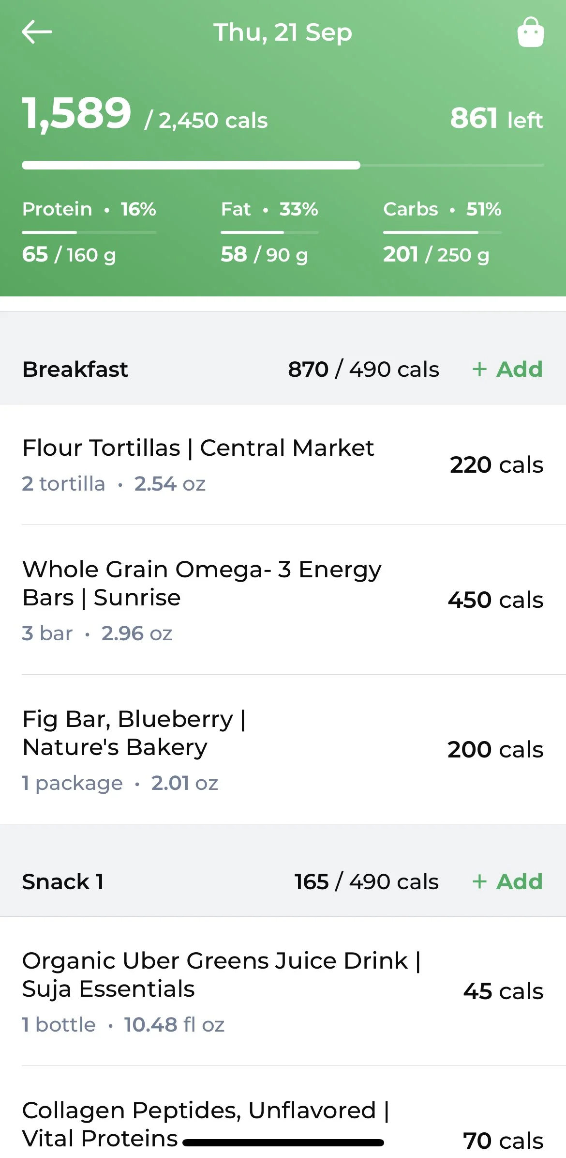This screenshot has height=1158, width=566.
Task: Tap the Breakfast section header
Action: pyautogui.click(x=75, y=369)
